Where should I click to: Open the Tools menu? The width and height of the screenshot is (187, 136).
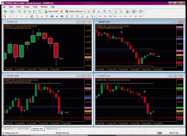35,7
